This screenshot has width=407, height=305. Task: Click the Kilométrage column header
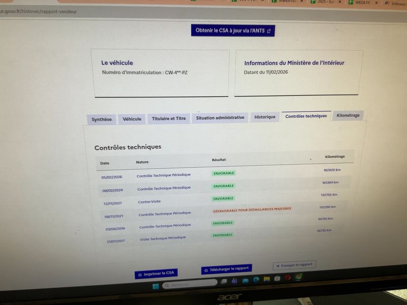(335, 157)
